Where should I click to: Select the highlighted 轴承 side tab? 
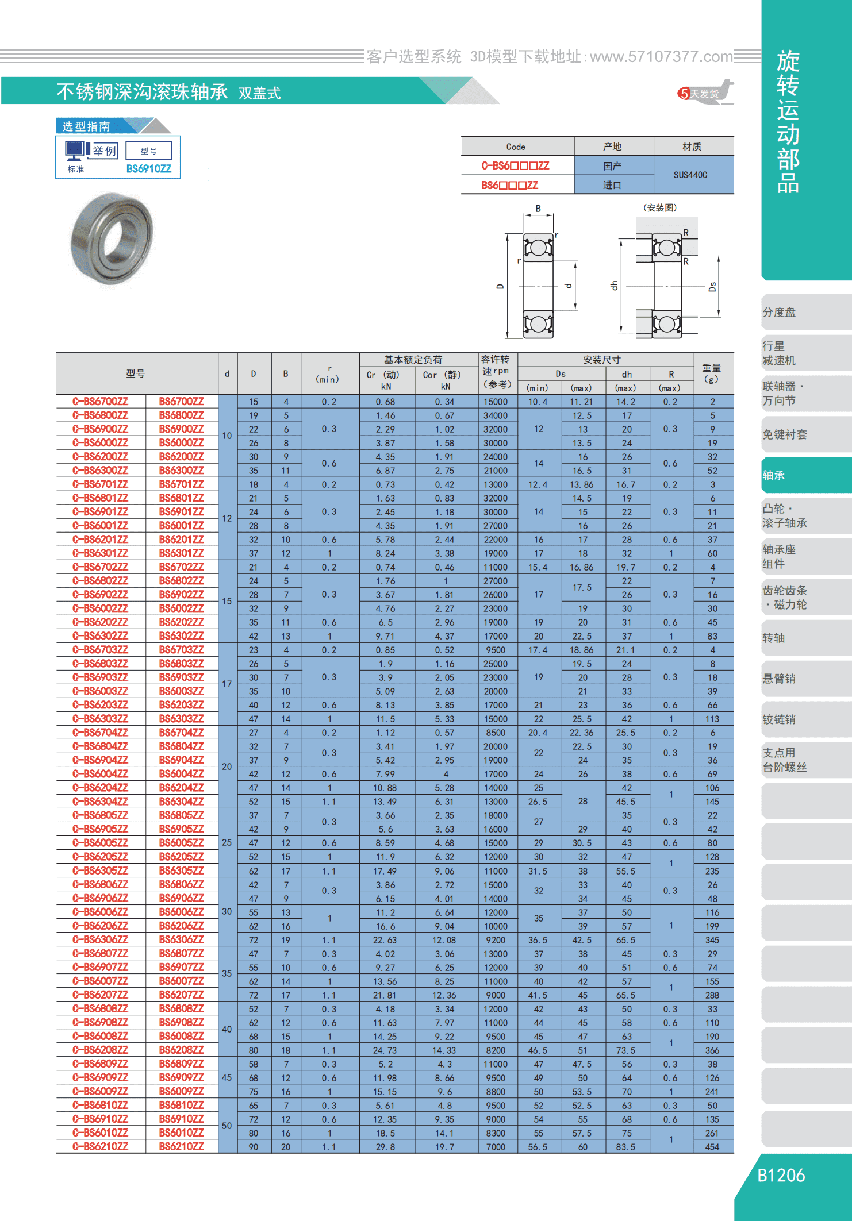[807, 475]
